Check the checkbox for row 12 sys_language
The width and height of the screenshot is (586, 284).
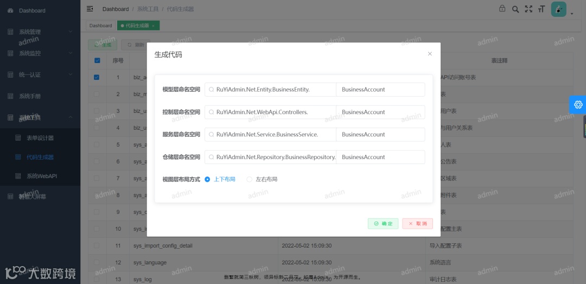coord(97,262)
